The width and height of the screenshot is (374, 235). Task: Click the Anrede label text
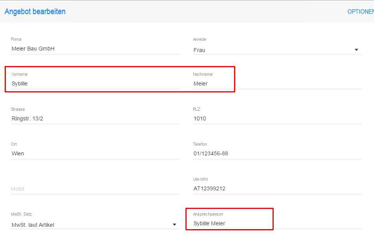pos(199,40)
